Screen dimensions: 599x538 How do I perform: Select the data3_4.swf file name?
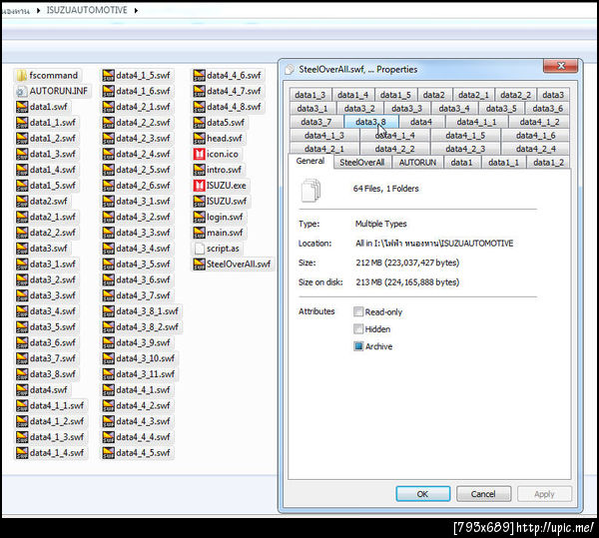[x=53, y=311]
